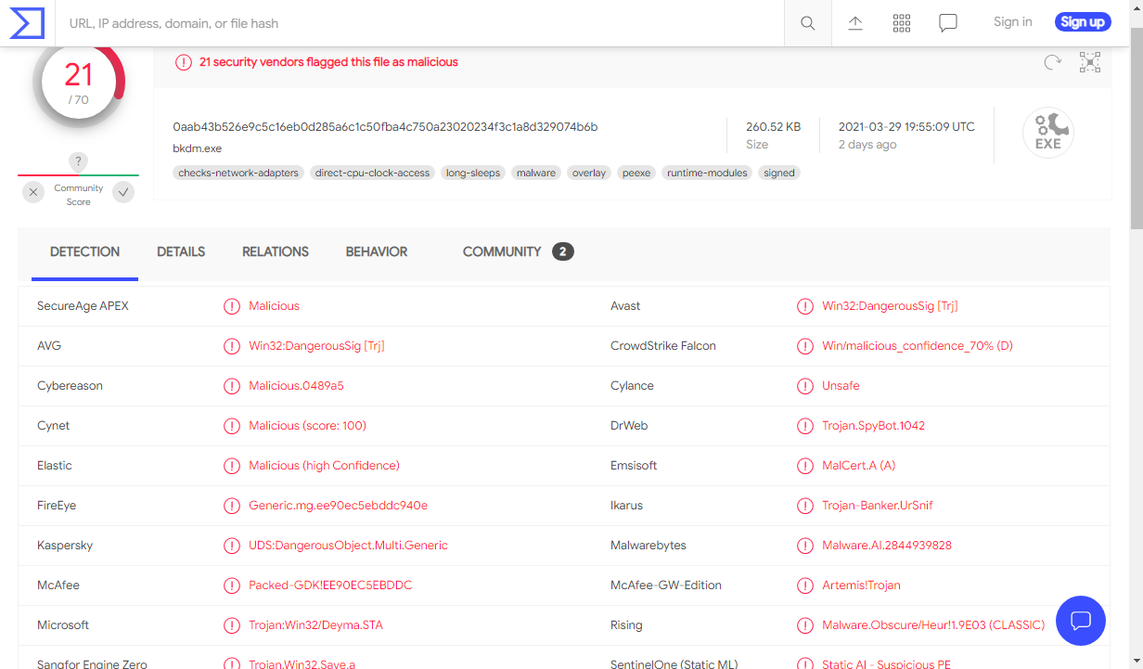Click the reanalyze refresh icon
Viewport: 1143px width, 669px height.
[x=1052, y=62]
